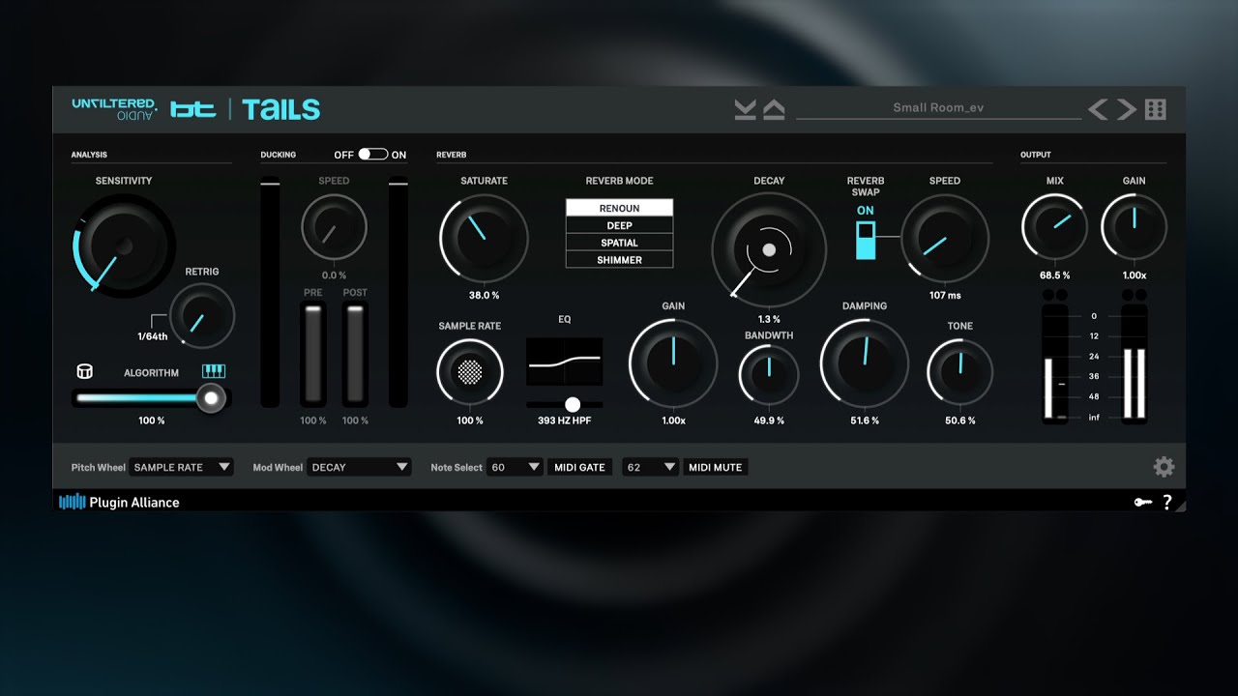Click the Bandwth knob
Viewport: 1238px width, 696px height.
pos(769,374)
